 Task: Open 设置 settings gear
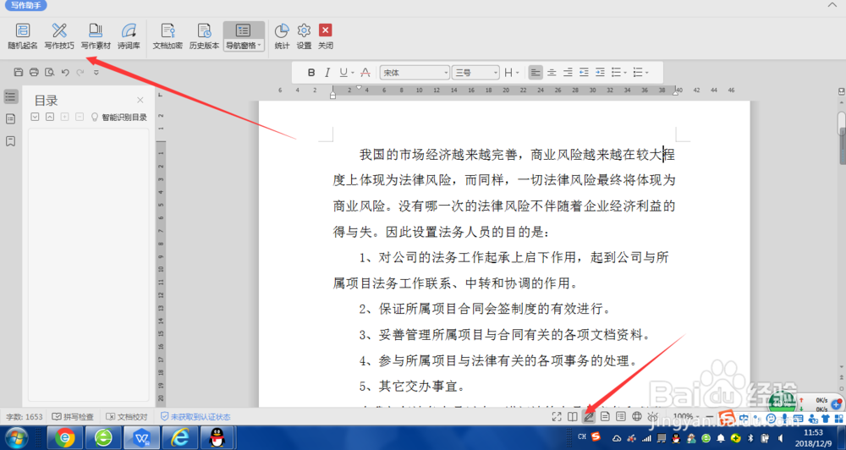coord(304,36)
